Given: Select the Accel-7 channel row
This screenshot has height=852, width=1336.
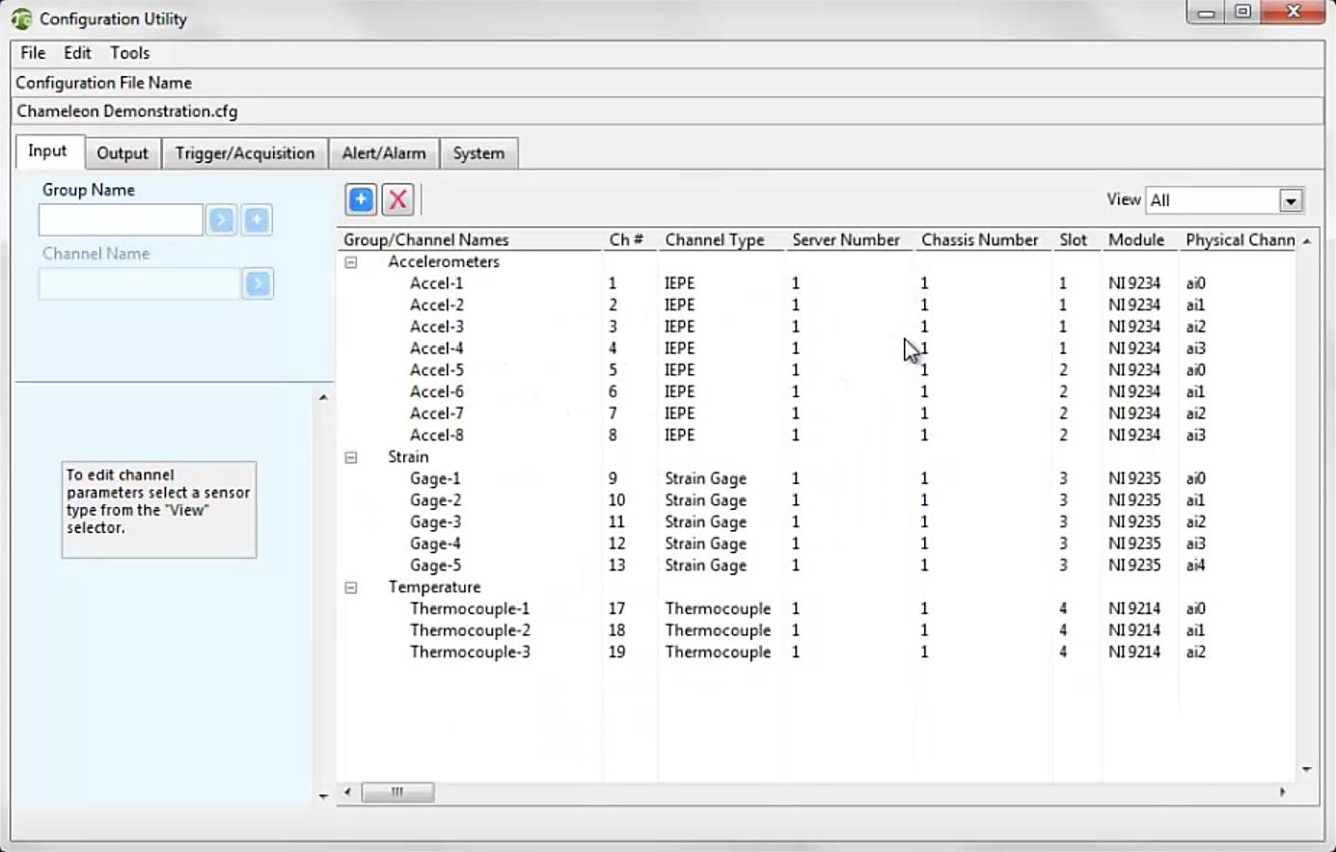Looking at the screenshot, I should point(817,413).
